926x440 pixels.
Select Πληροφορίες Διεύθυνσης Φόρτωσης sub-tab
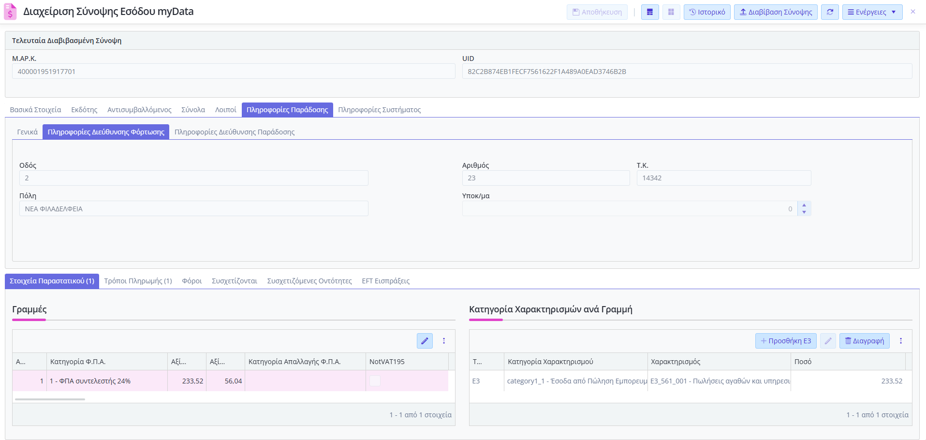(x=106, y=132)
